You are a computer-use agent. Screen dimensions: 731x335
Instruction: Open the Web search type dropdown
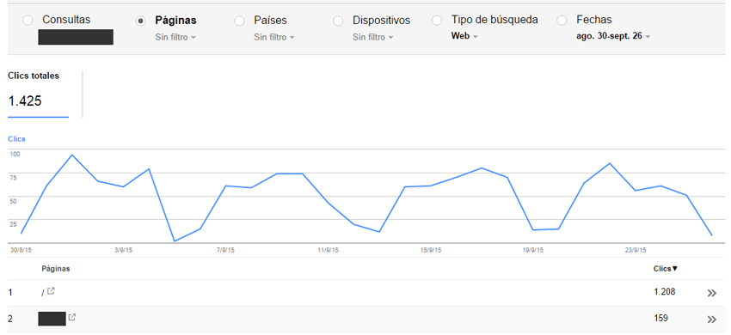pyautogui.click(x=464, y=36)
